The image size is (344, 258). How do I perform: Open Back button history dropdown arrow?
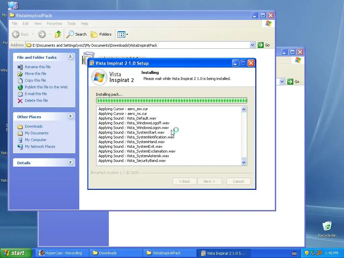(x=33, y=34)
